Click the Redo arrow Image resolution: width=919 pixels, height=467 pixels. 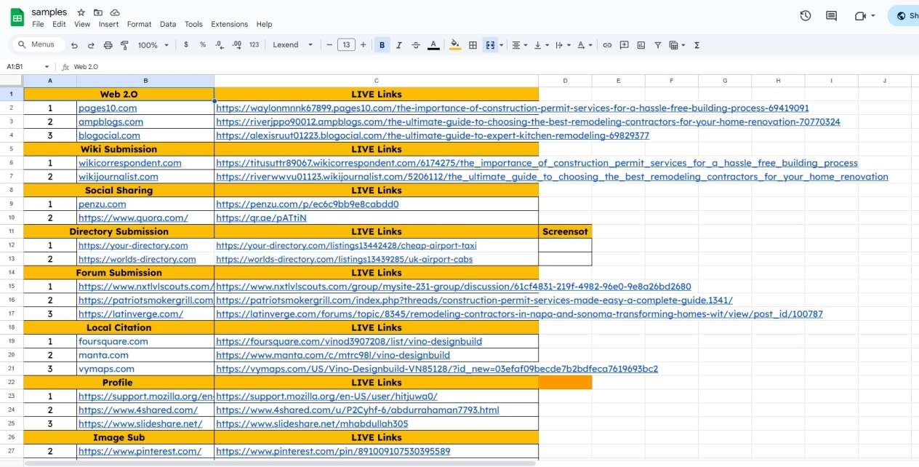pyautogui.click(x=91, y=45)
